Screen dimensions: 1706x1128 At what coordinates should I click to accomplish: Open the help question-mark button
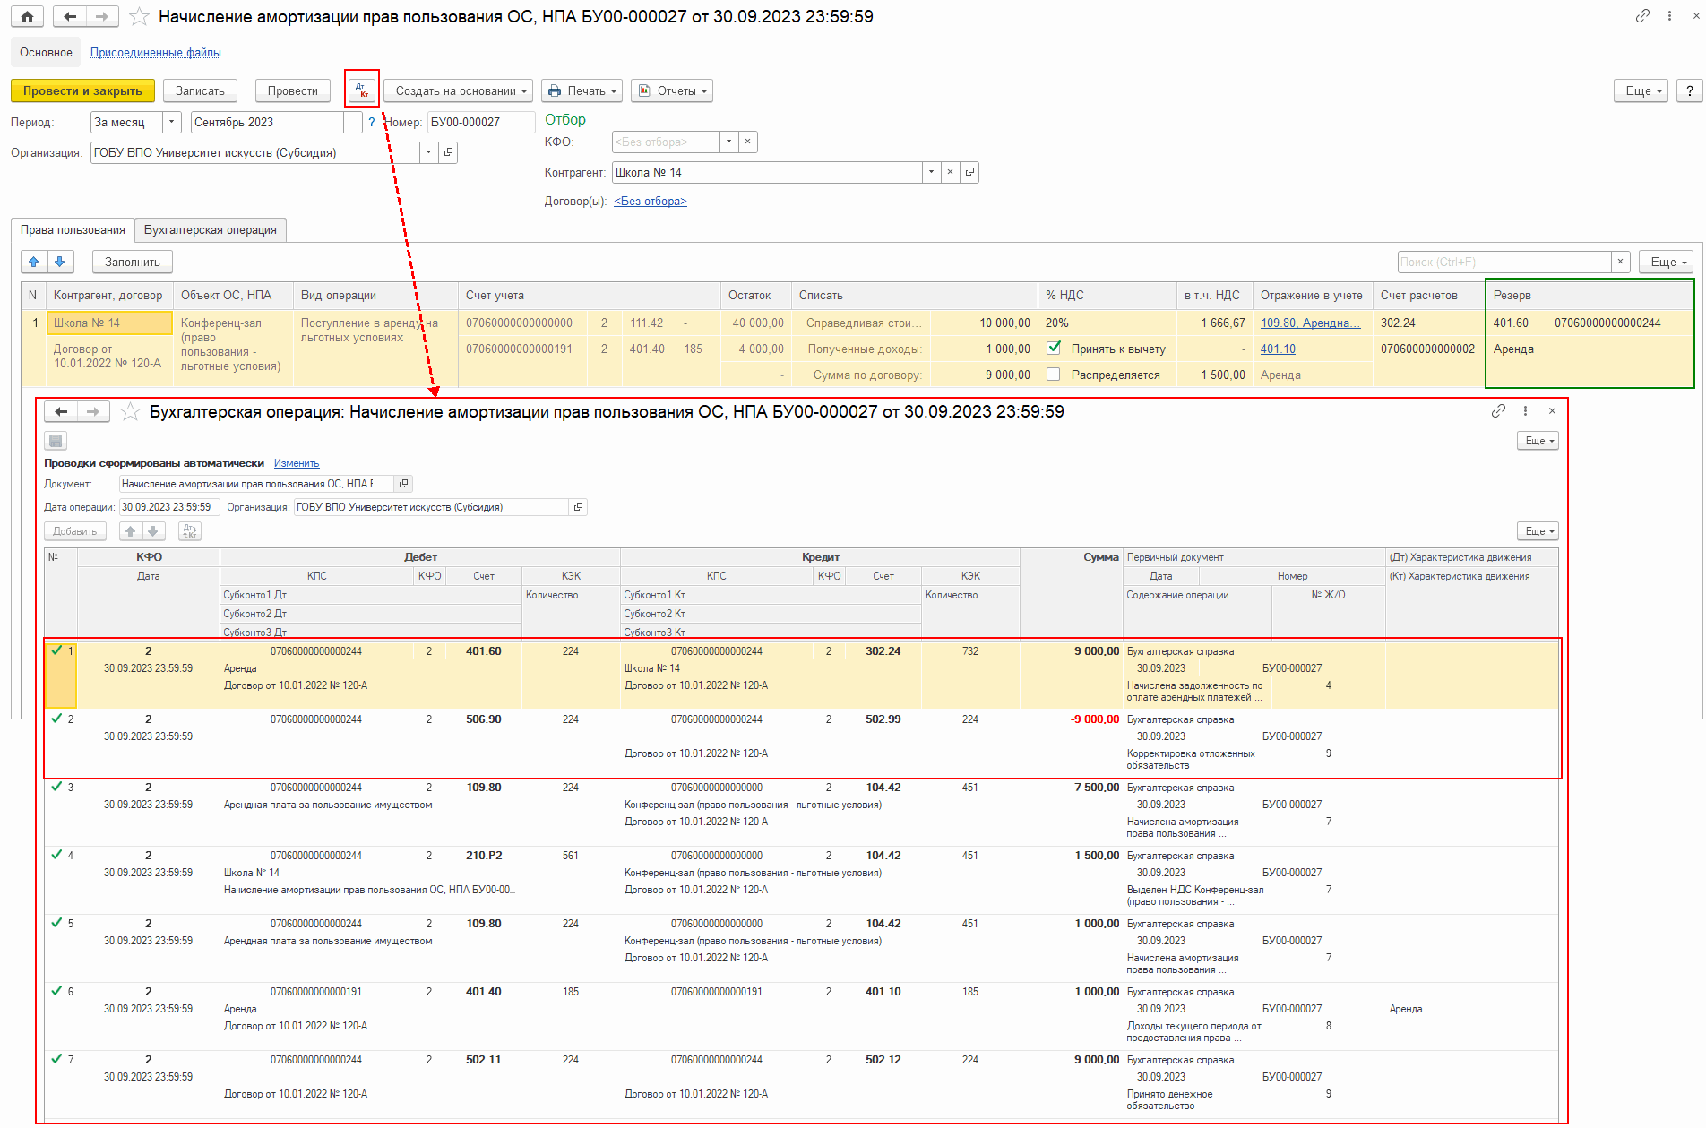coord(1689,90)
